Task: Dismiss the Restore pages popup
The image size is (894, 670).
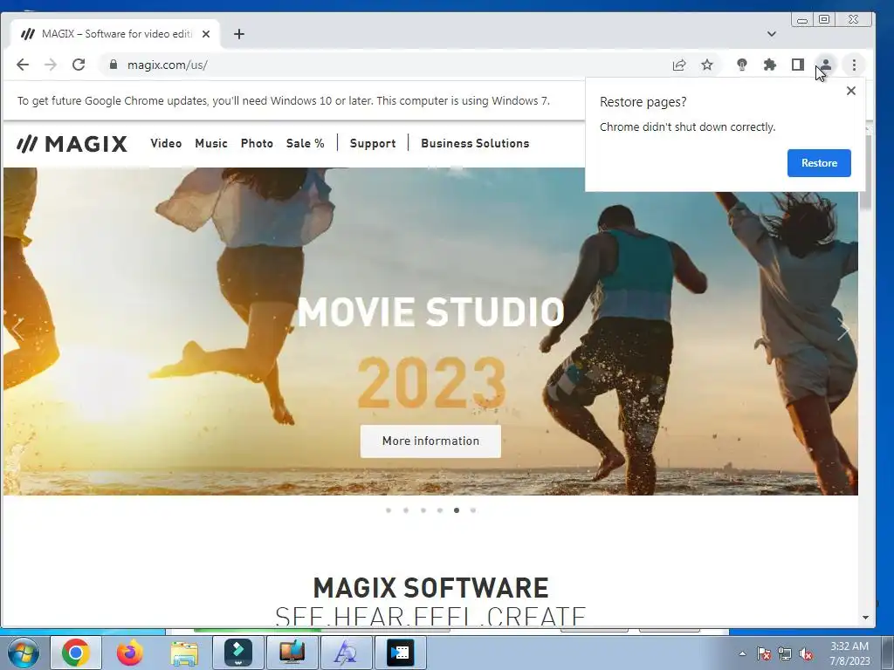Action: (850, 91)
